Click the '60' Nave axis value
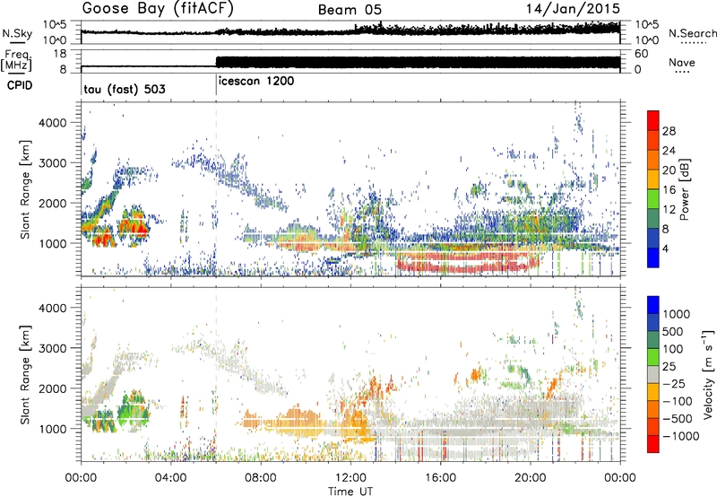Image resolution: width=717 pixels, height=497 pixels. [x=641, y=54]
